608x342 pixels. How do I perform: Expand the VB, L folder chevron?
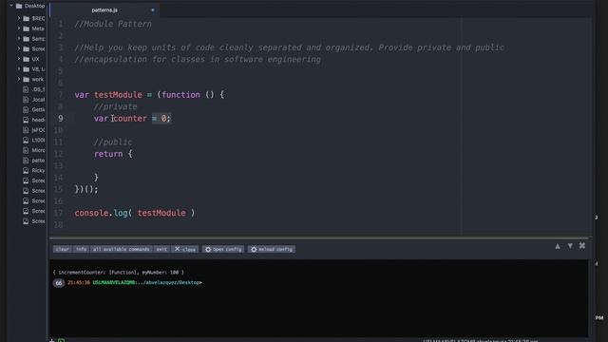click(19, 69)
